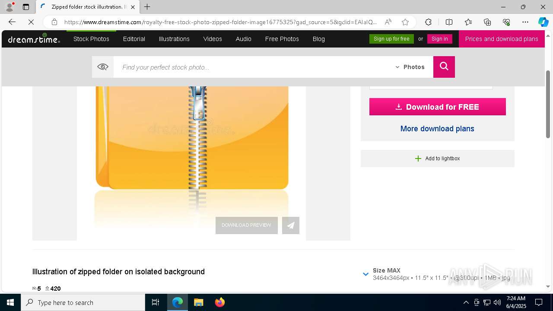553x311 pixels.
Task: Go to the Blog page
Action: (319, 39)
